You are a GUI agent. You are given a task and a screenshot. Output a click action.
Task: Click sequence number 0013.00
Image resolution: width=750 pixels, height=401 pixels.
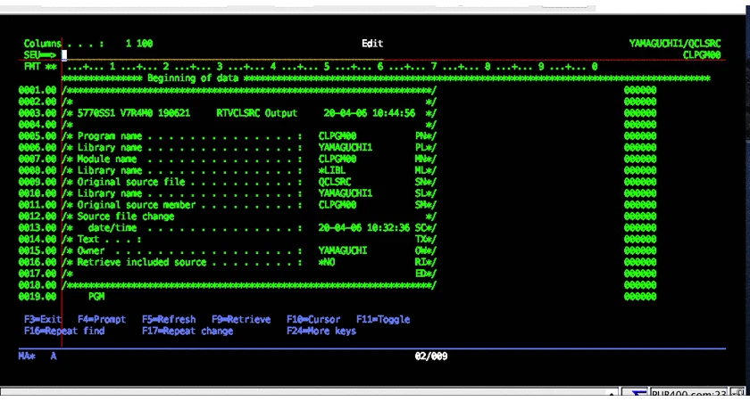tap(37, 228)
